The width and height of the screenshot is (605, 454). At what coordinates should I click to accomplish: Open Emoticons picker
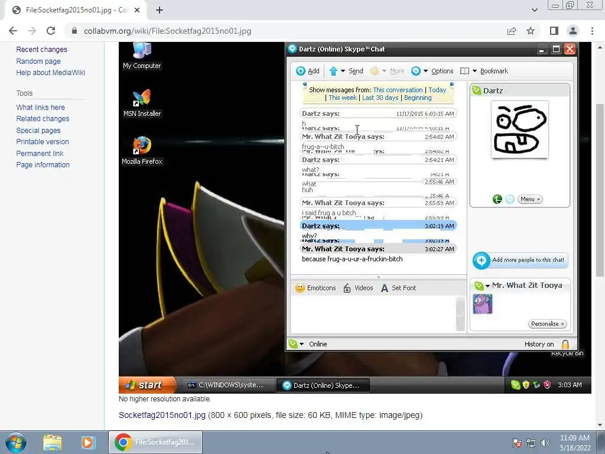(x=315, y=288)
